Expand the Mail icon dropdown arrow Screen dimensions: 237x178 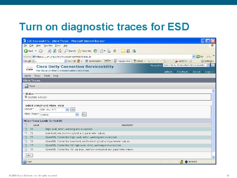(105, 51)
